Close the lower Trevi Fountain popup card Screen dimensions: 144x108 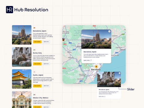pos(119,73)
